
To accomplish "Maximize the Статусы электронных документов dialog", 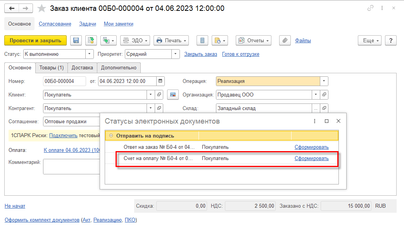I will (326, 121).
